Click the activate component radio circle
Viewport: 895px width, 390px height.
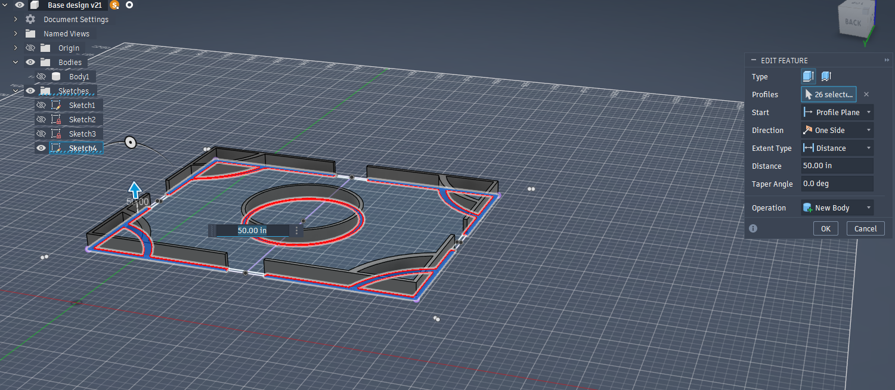point(129,5)
